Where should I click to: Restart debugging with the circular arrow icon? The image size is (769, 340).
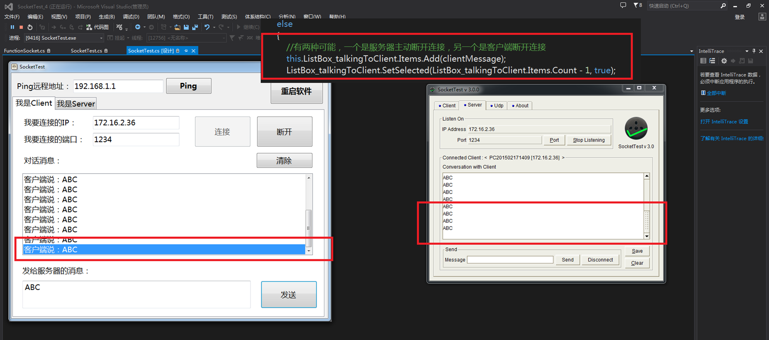click(x=30, y=27)
